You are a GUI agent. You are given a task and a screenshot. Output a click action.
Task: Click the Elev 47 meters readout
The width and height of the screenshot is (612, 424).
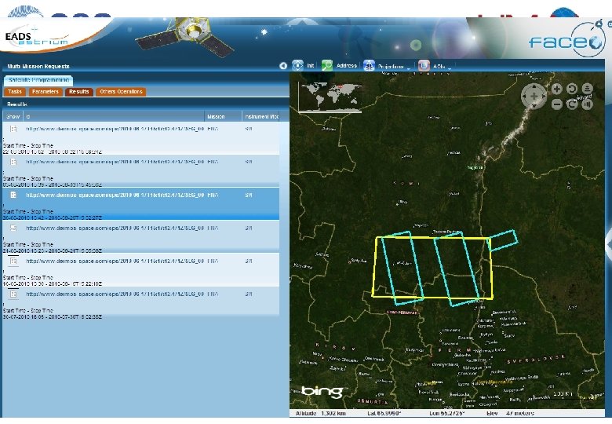pyautogui.click(x=510, y=413)
